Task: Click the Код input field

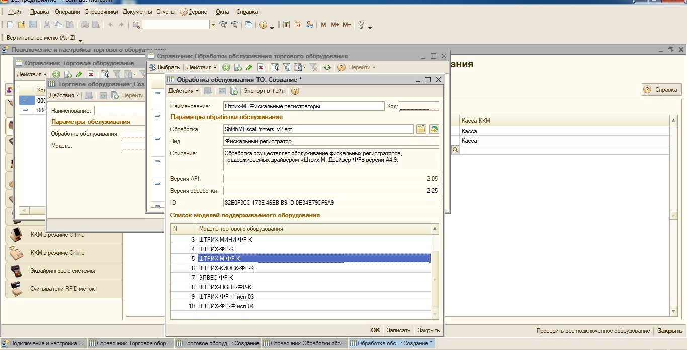Action: [x=418, y=106]
